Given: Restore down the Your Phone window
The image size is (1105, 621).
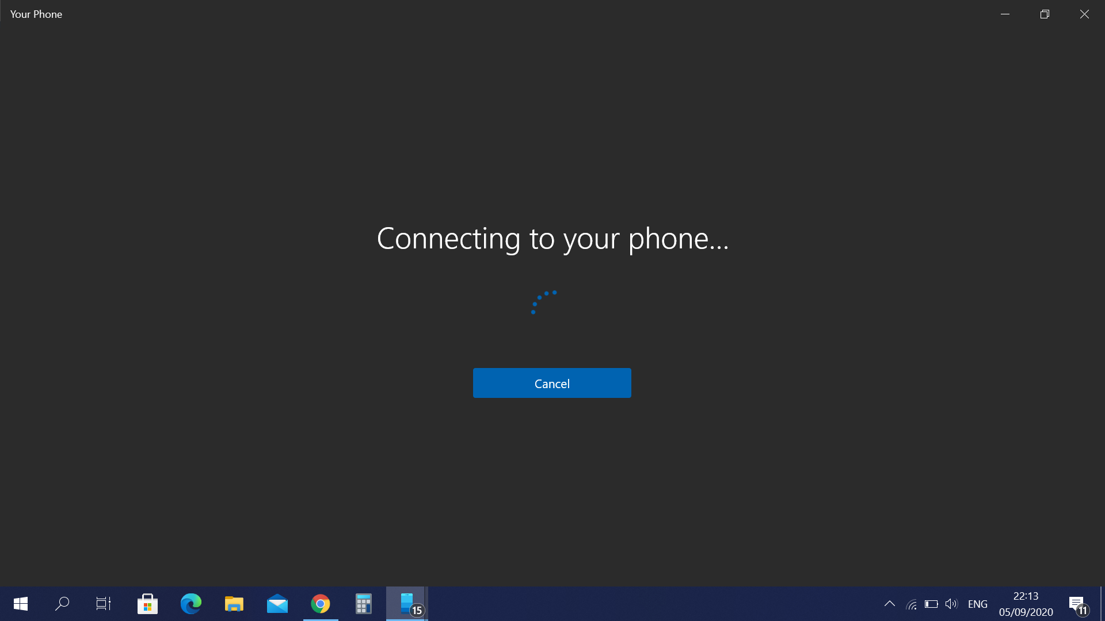Looking at the screenshot, I should coord(1045,14).
